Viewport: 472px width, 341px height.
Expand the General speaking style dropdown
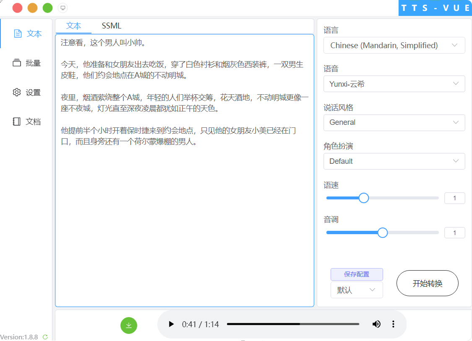(x=394, y=122)
